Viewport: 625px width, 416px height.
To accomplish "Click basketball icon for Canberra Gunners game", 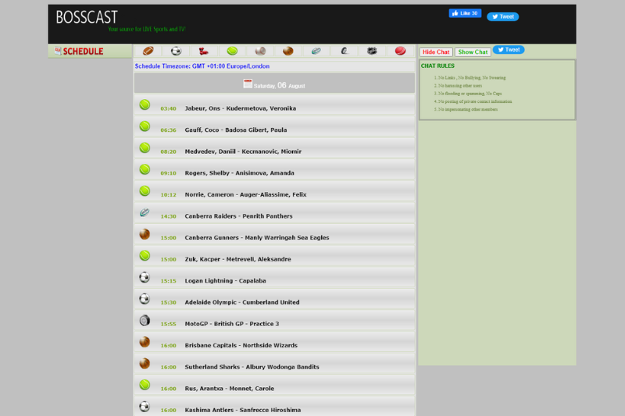I will tap(145, 234).
